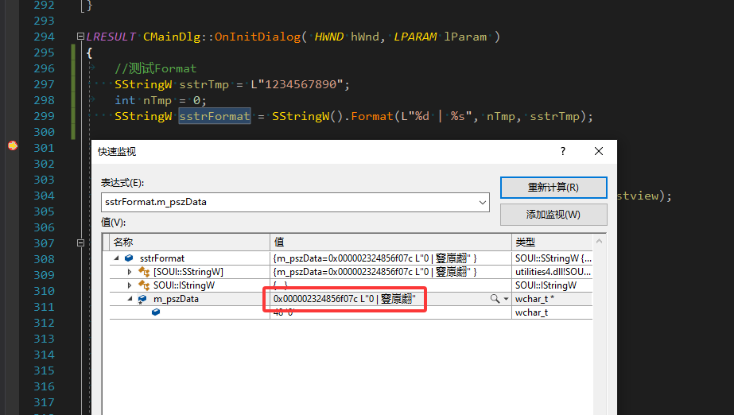The height and width of the screenshot is (415, 734).
Task: Expand the [SOUI::SStringW] node
Action: (130, 272)
